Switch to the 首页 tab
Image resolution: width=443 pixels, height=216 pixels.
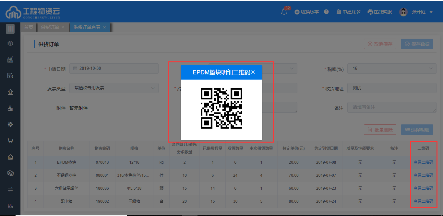29,27
